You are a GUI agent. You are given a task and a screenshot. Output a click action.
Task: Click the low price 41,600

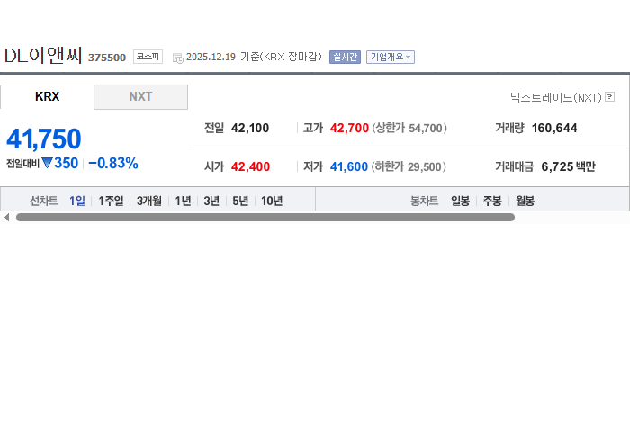coord(349,166)
